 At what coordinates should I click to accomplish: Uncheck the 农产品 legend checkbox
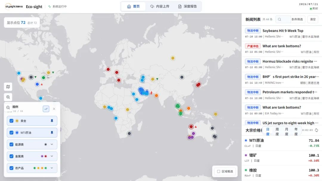point(12,168)
